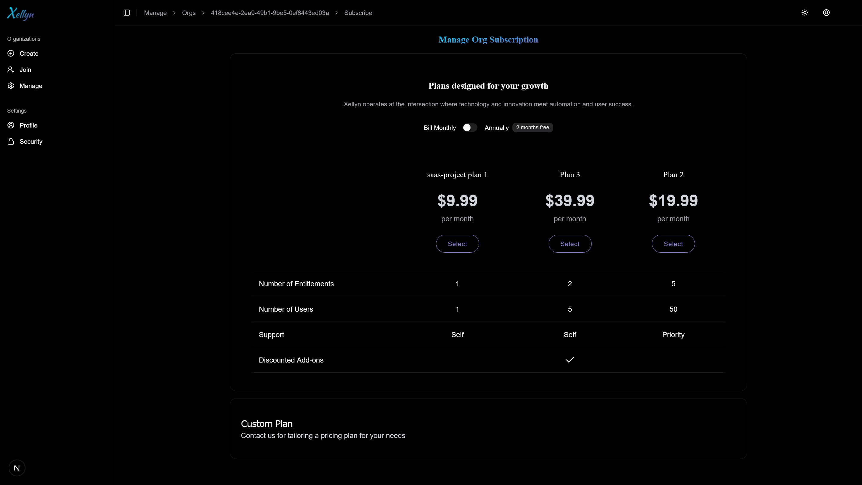
Task: Click the $9.99 price
Action: pyautogui.click(x=457, y=201)
